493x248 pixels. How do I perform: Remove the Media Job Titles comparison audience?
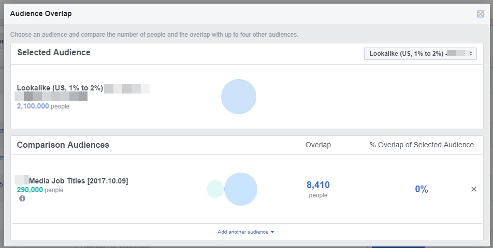(x=473, y=189)
